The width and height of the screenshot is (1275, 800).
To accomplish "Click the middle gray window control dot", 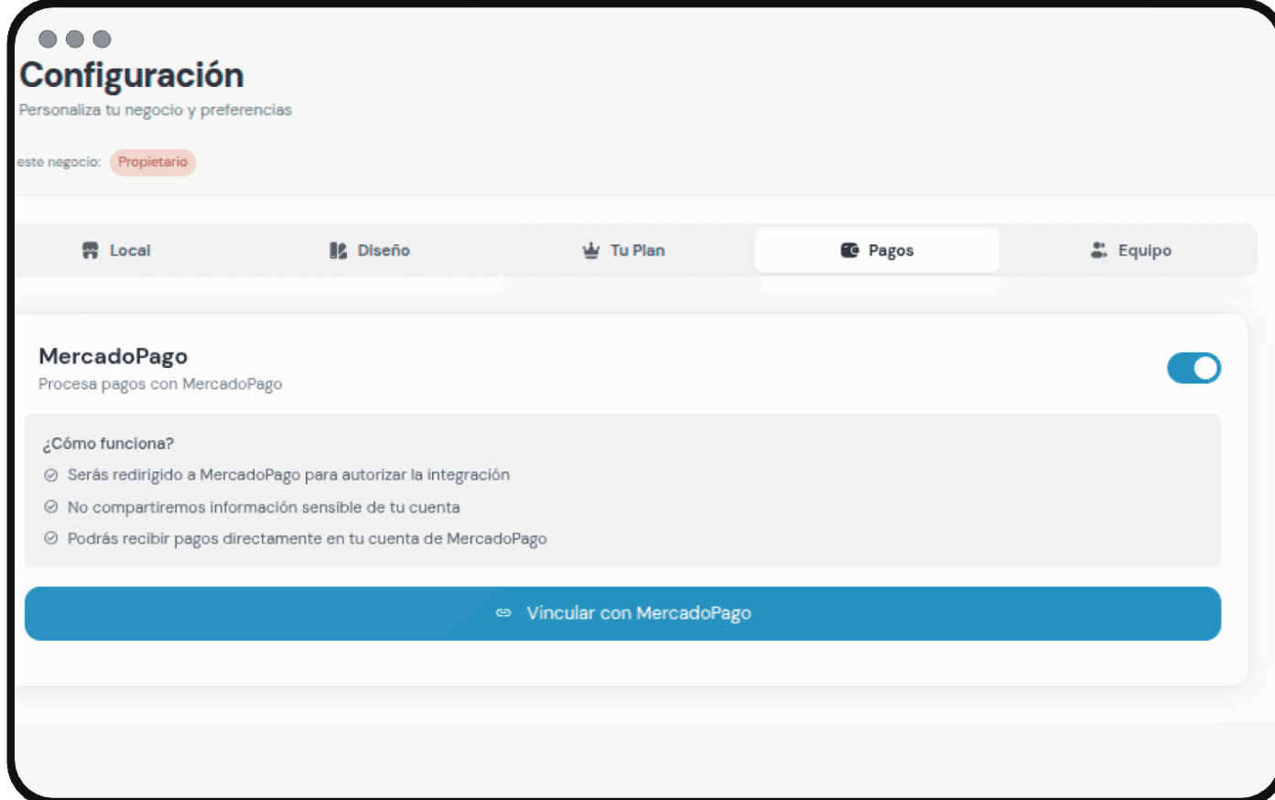I will tap(75, 38).
